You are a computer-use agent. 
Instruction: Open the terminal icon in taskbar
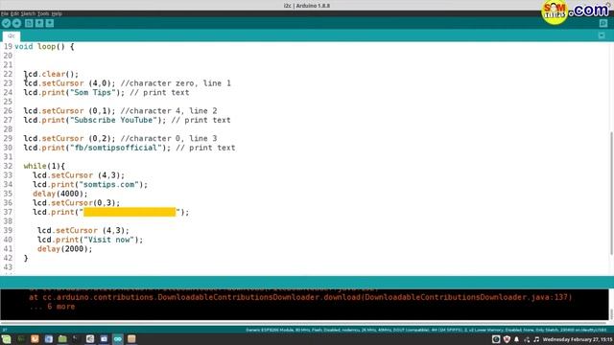coord(76,339)
